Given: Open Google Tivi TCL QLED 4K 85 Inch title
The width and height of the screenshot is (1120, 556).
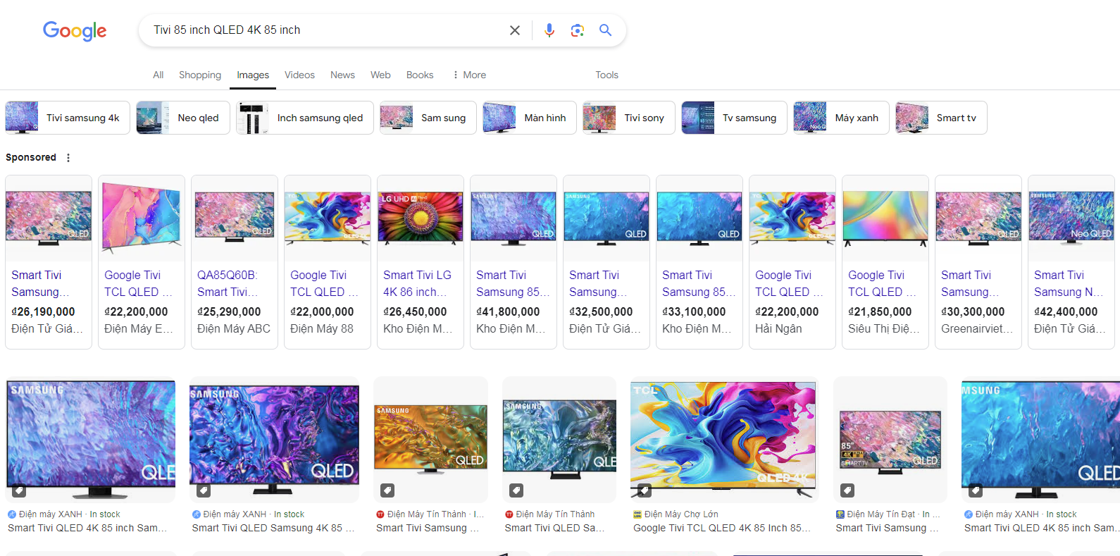Looking at the screenshot, I should click(x=722, y=528).
